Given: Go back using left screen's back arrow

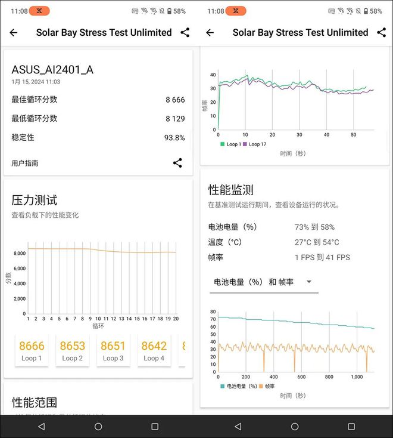Looking at the screenshot, I should 13,33.
